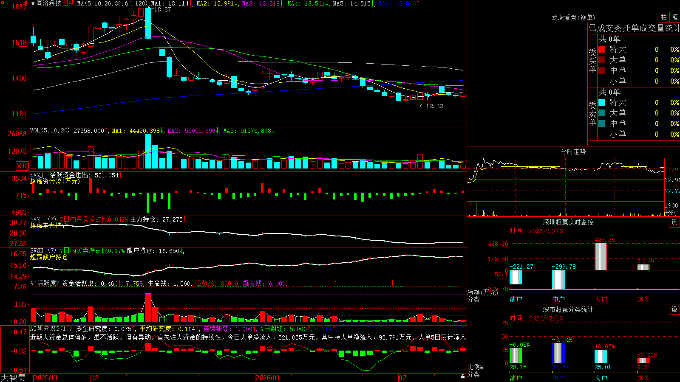Switch order panel to 笔 tick mode
680x382 pixels.
tap(674, 17)
